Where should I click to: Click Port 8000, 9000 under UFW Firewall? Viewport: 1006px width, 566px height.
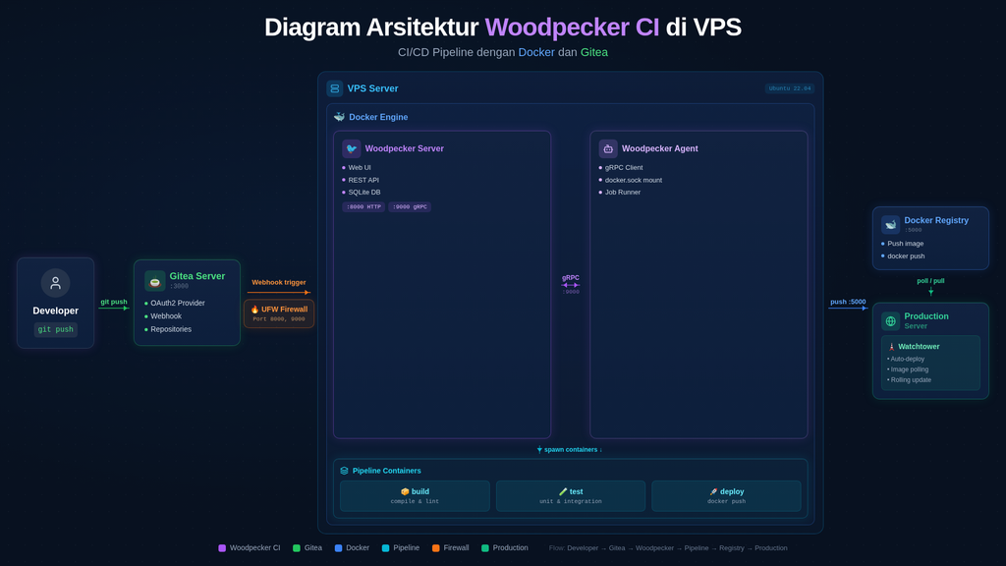point(279,319)
